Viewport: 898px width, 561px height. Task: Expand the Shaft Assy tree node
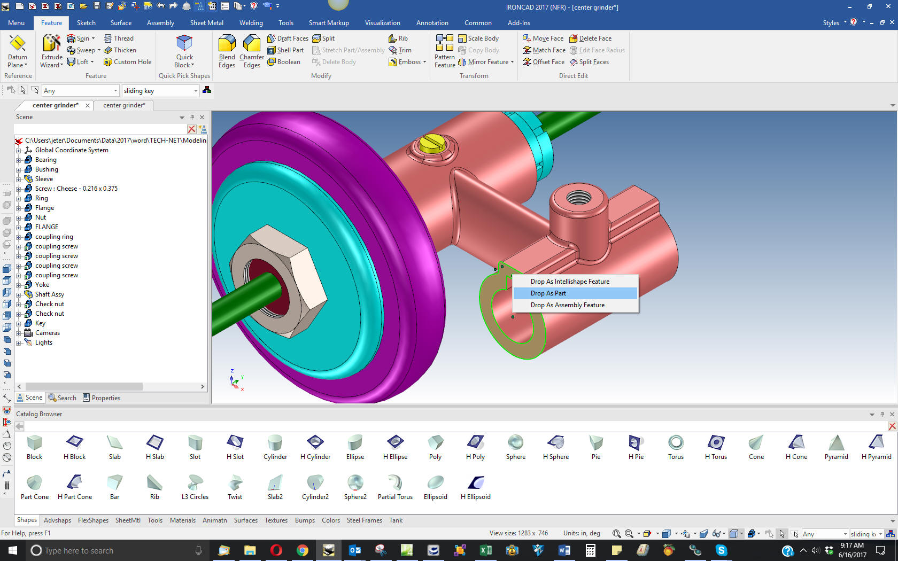(19, 294)
